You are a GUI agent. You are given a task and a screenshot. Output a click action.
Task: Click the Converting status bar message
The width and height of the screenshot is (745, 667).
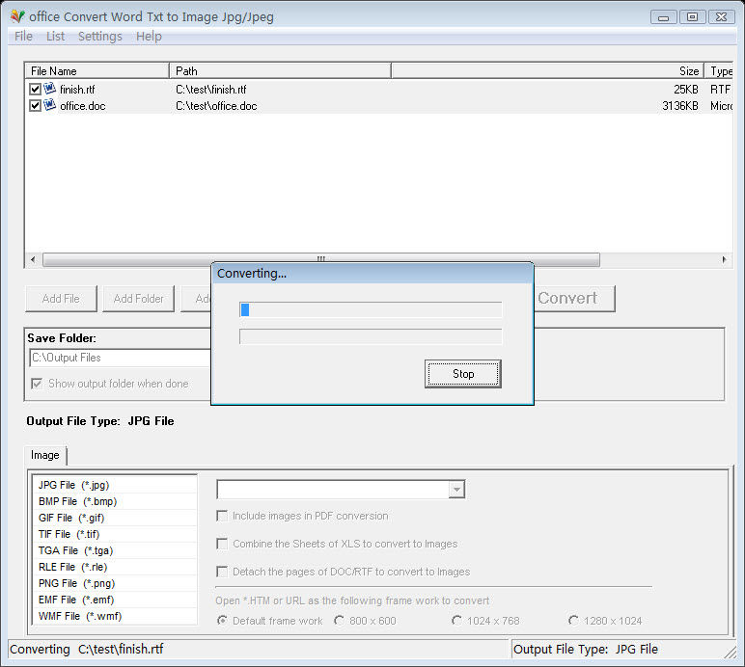click(x=87, y=649)
